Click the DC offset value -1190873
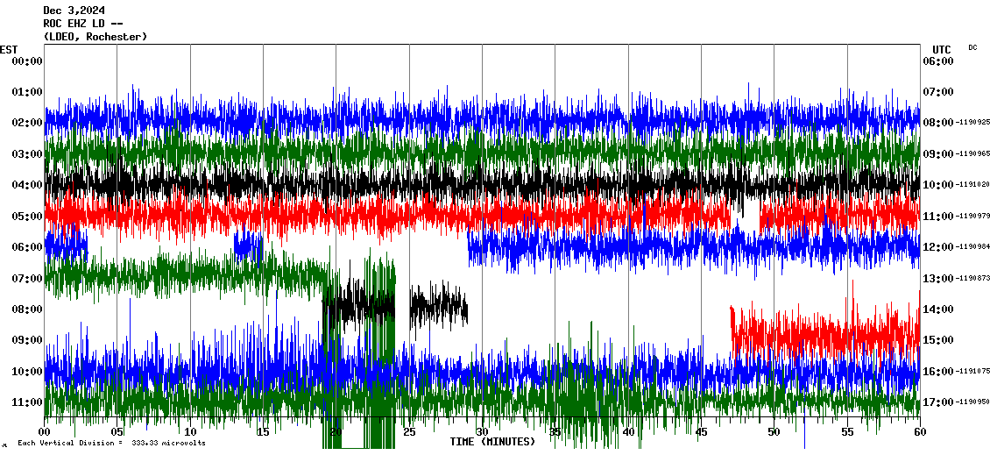This screenshot has height=455, width=990. click(x=972, y=279)
